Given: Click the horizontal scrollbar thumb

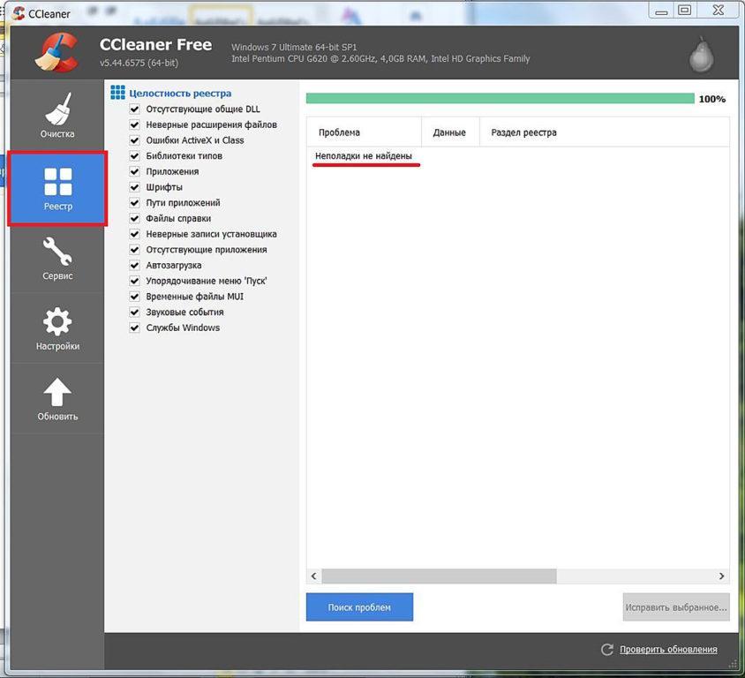Looking at the screenshot, I should pyautogui.click(x=439, y=576).
